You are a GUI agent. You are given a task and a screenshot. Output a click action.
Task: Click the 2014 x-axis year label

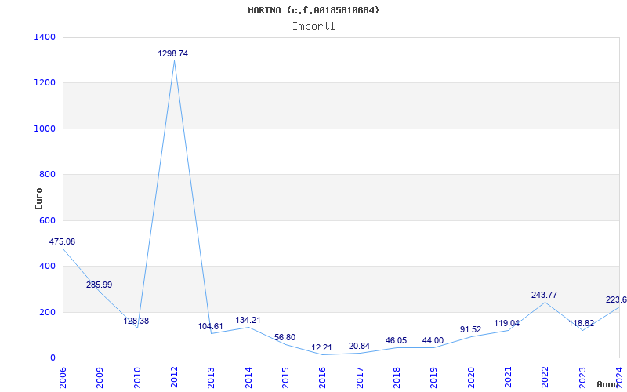[x=248, y=378]
